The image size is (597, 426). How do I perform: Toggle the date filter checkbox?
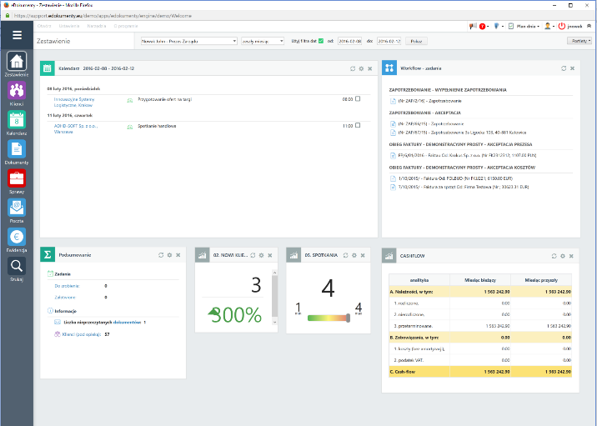click(x=321, y=40)
